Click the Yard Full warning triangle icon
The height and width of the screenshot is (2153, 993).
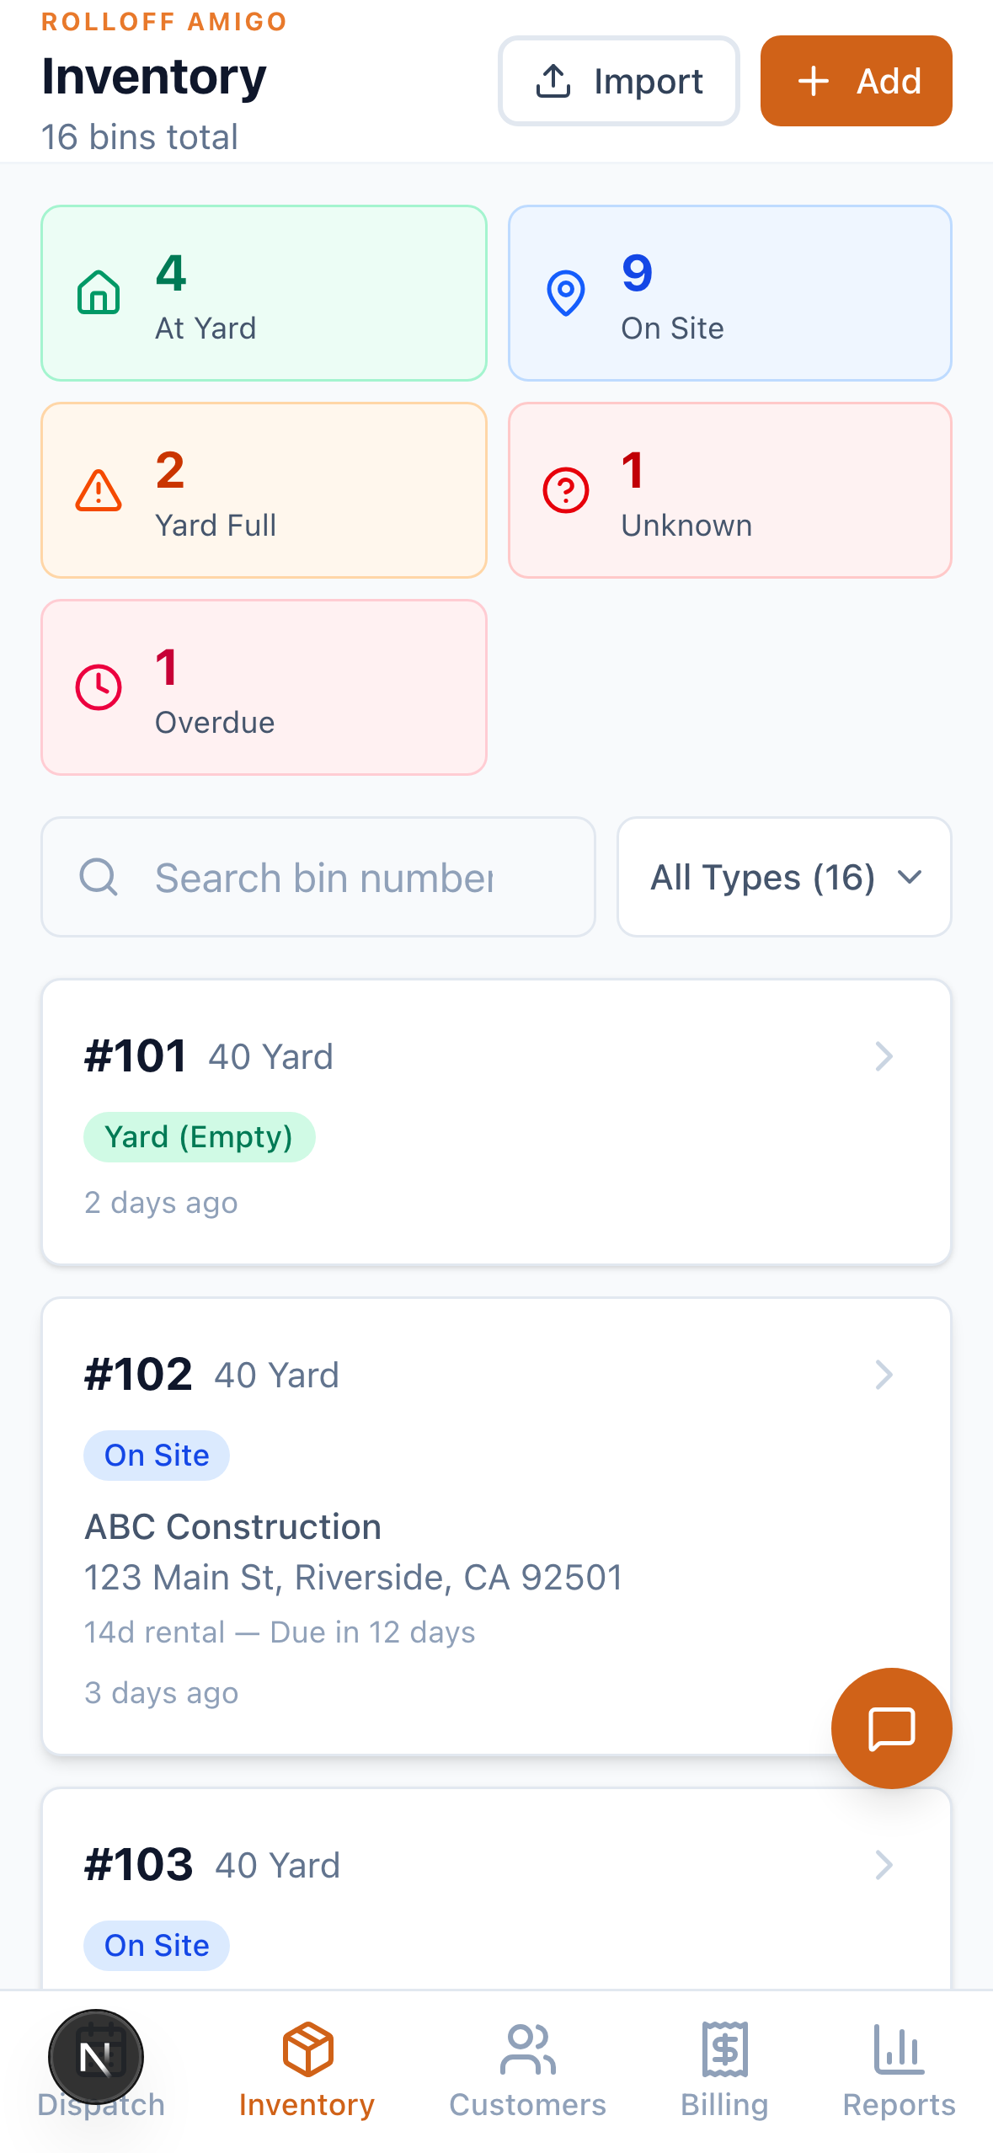(x=99, y=490)
